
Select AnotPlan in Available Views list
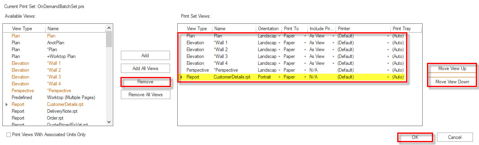point(55,43)
